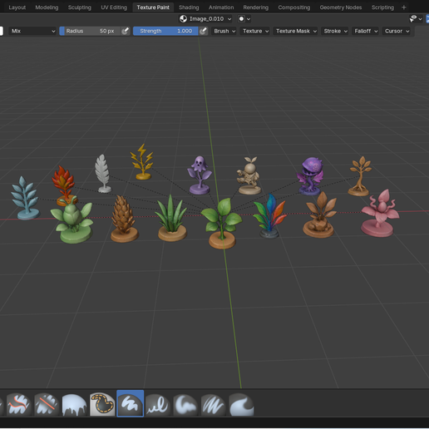Select the highlighted blue-framed paint brush
429x429 pixels.
click(130, 403)
